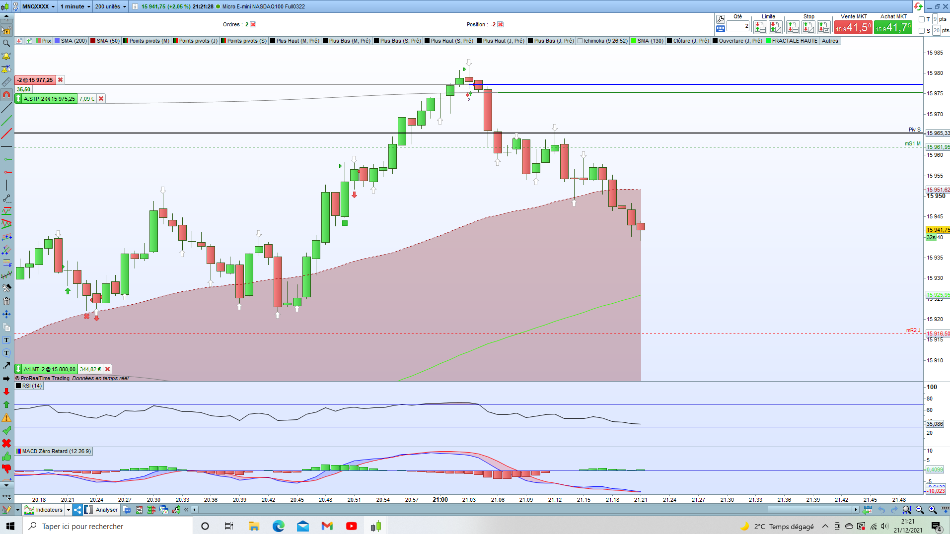Click the Vente MKT sell button
The height and width of the screenshot is (534, 950).
pos(853,27)
